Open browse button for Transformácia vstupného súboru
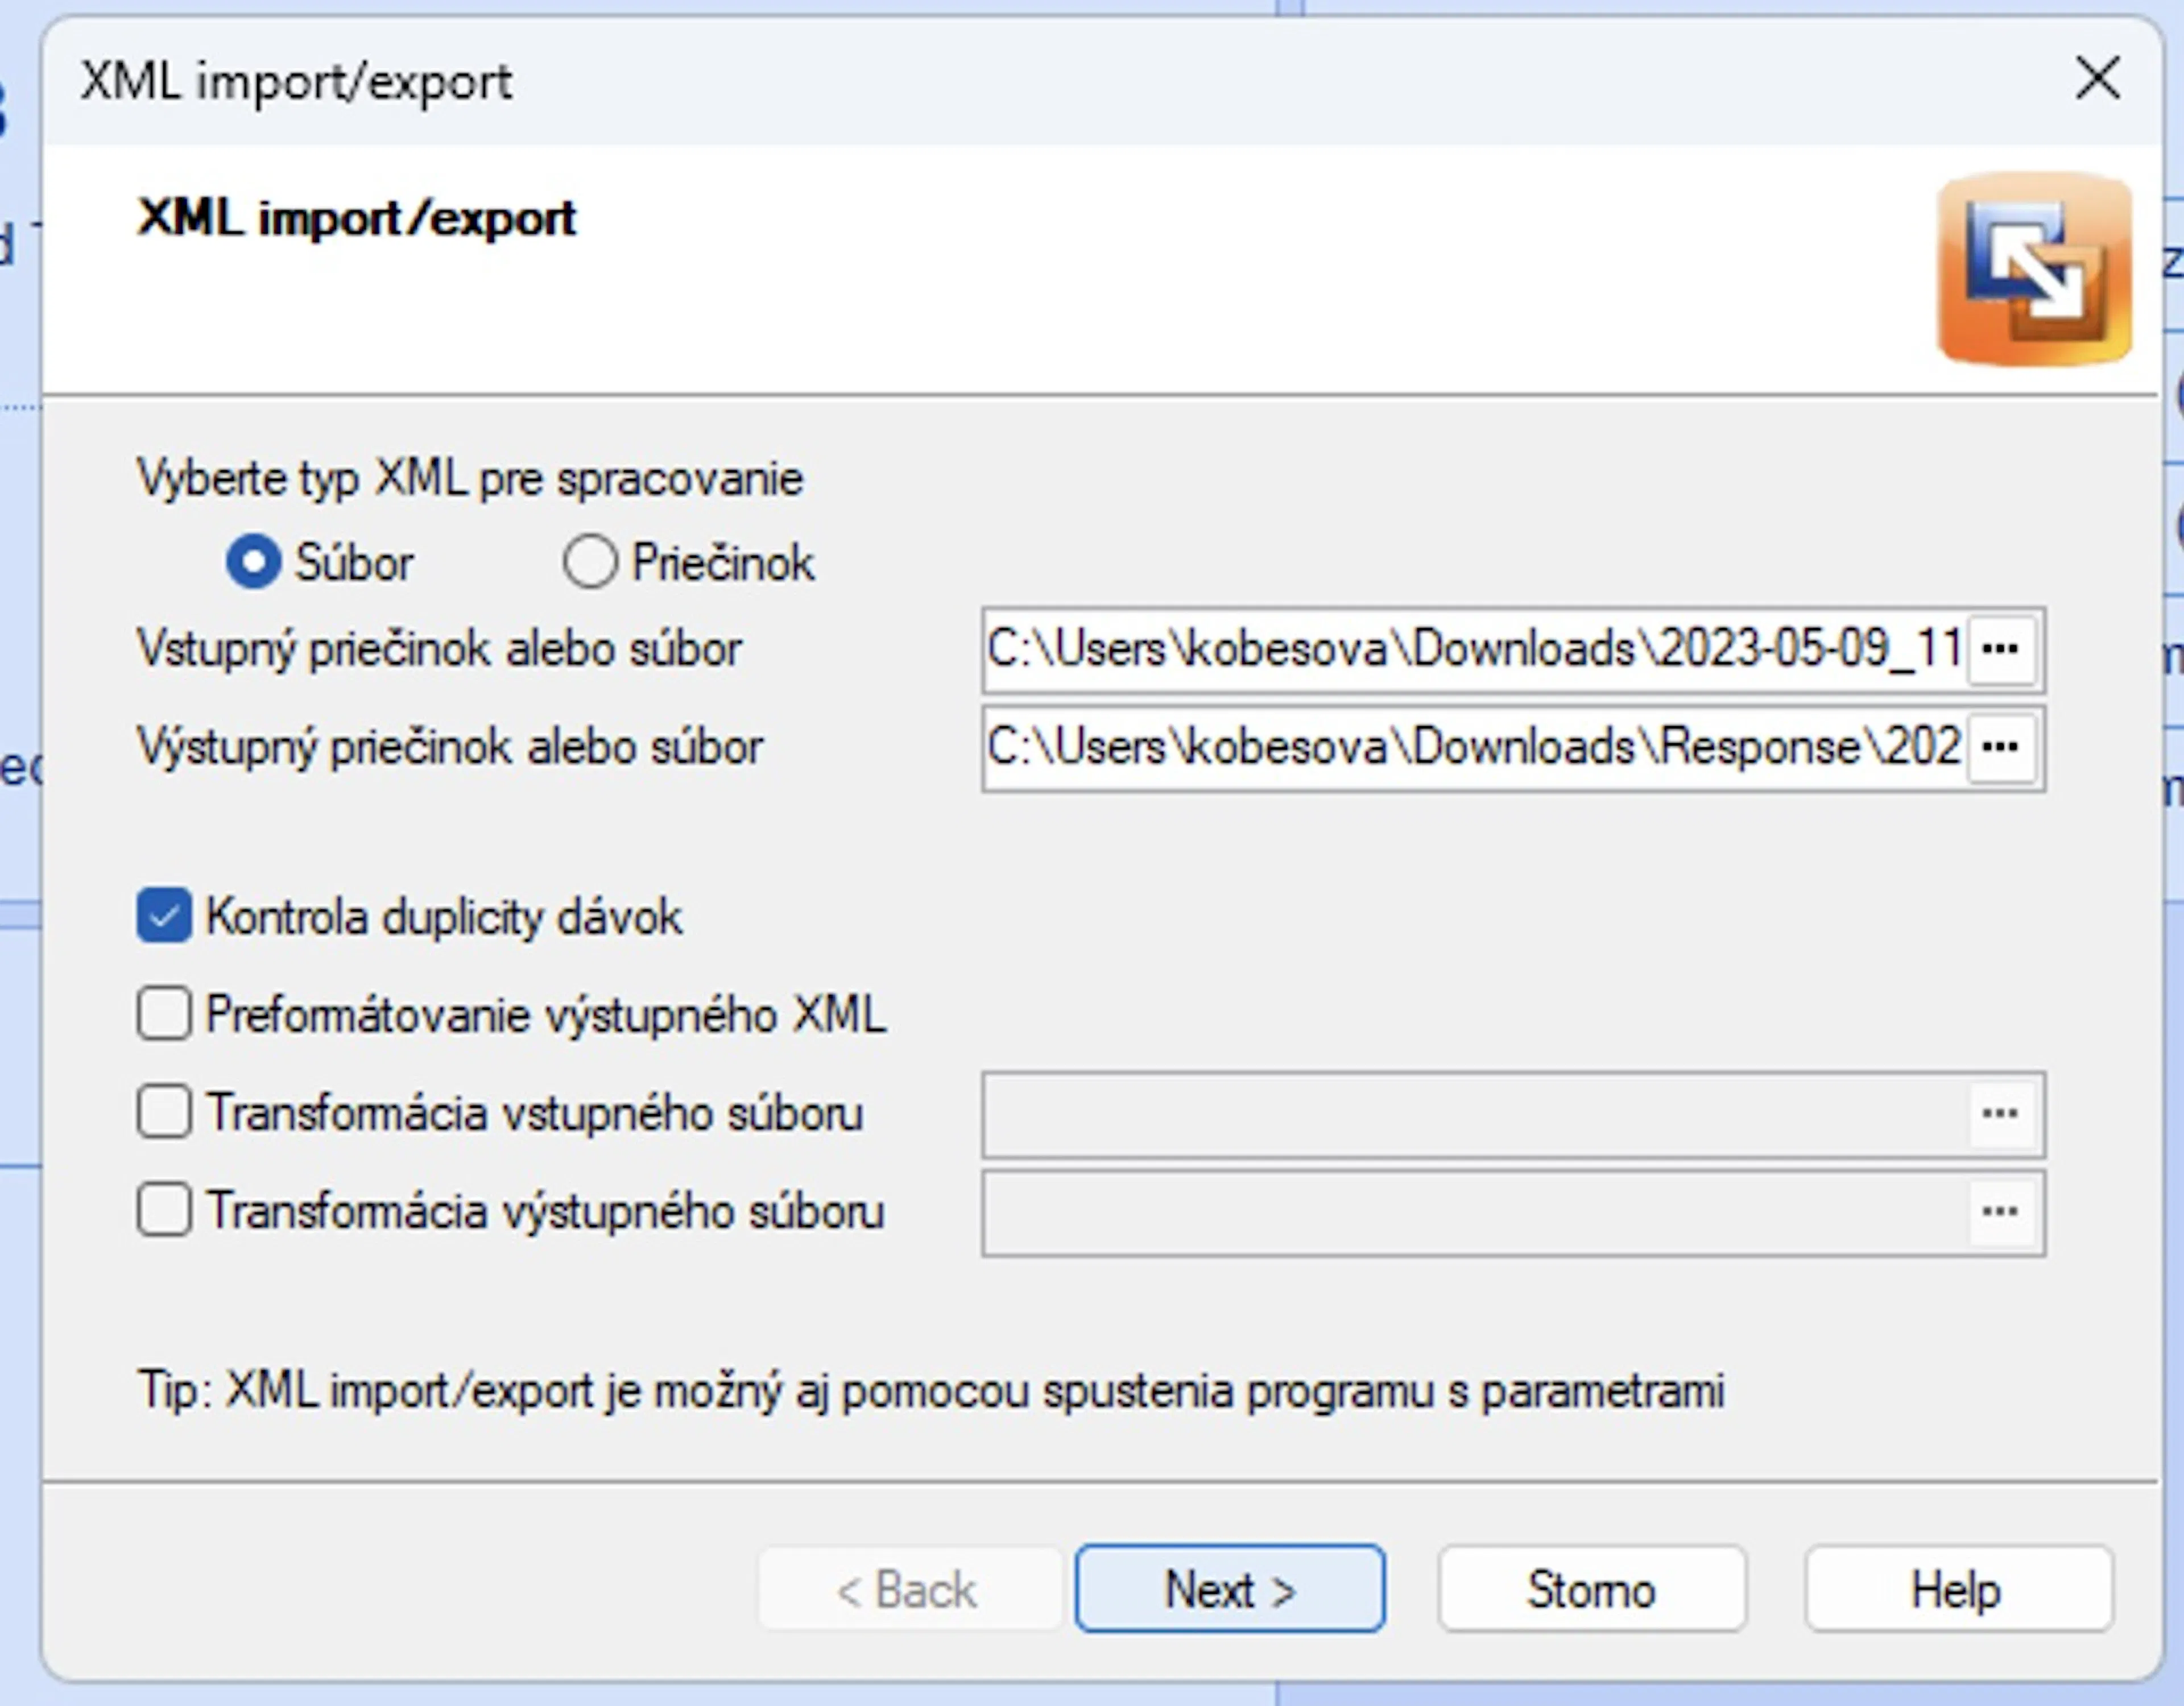The height and width of the screenshot is (1706, 2184). pyautogui.click(x=2001, y=1114)
